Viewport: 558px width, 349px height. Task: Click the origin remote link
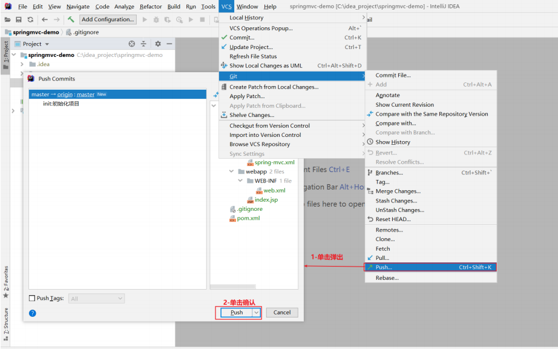pyautogui.click(x=65, y=95)
